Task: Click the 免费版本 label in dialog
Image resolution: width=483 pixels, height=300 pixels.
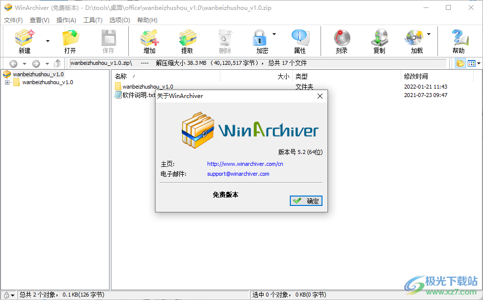Action: pos(225,195)
